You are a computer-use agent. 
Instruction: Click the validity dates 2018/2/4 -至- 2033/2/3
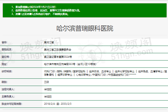pyautogui.click(x=58, y=104)
